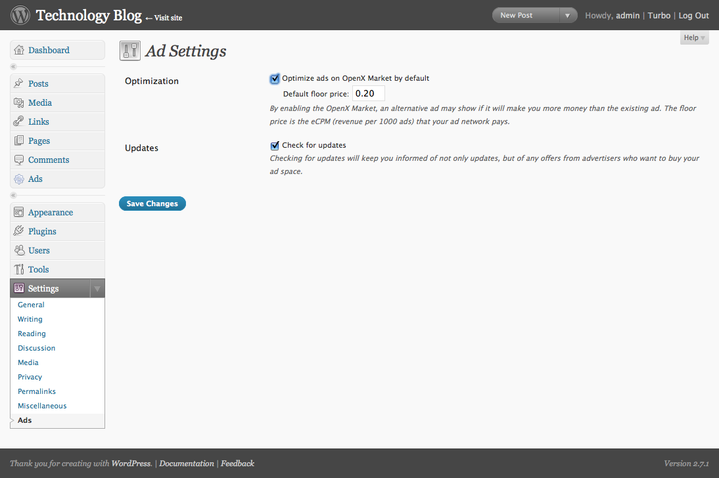The image size is (719, 478).
Task: Collapse the Settings menu arrow
Action: pos(97,289)
